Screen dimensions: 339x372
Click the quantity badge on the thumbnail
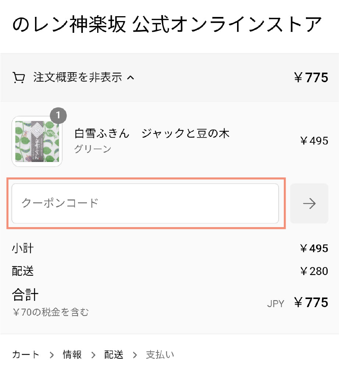tap(58, 116)
